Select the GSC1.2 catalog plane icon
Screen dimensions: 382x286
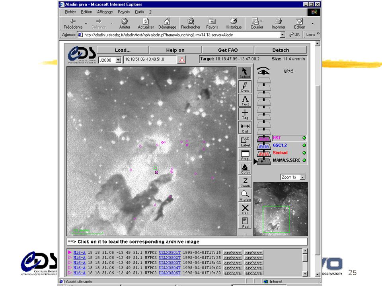coord(264,146)
